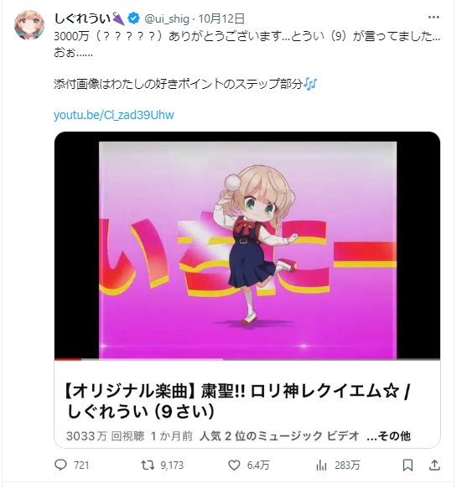Open the youtu.be/Ci_zad39Uhw link
This screenshot has width=467, height=489.
coord(114,115)
